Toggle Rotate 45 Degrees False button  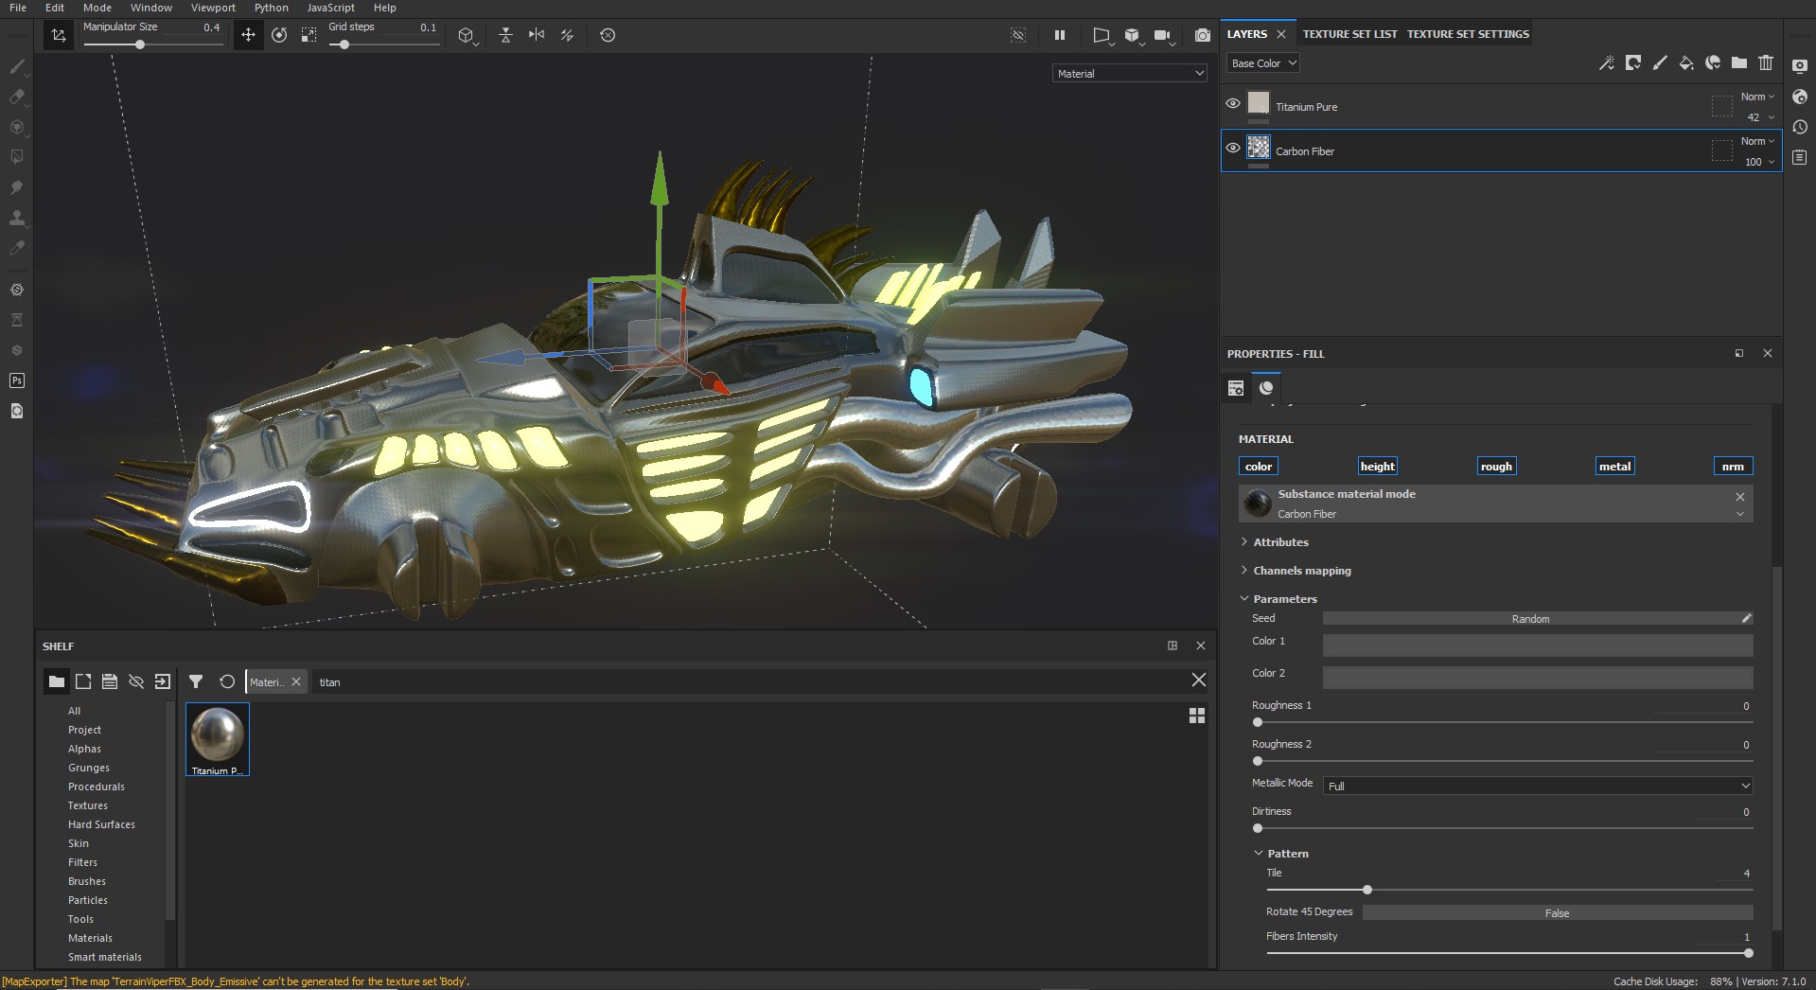[x=1557, y=913]
